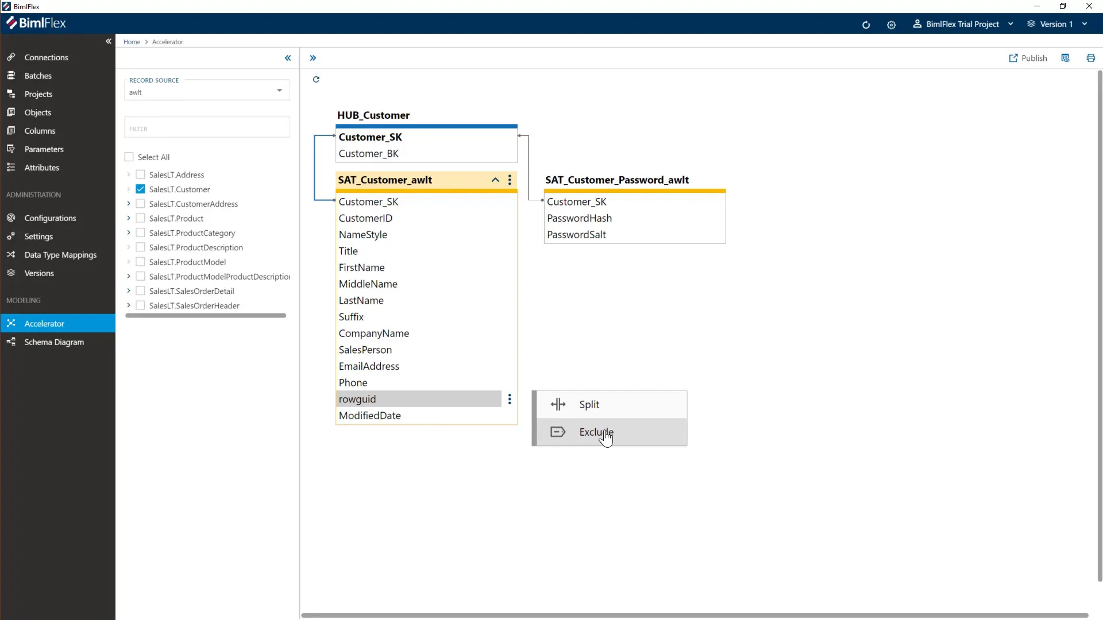Open the Connections sidebar item
Viewport: 1103px width, 620px height.
pos(57,57)
